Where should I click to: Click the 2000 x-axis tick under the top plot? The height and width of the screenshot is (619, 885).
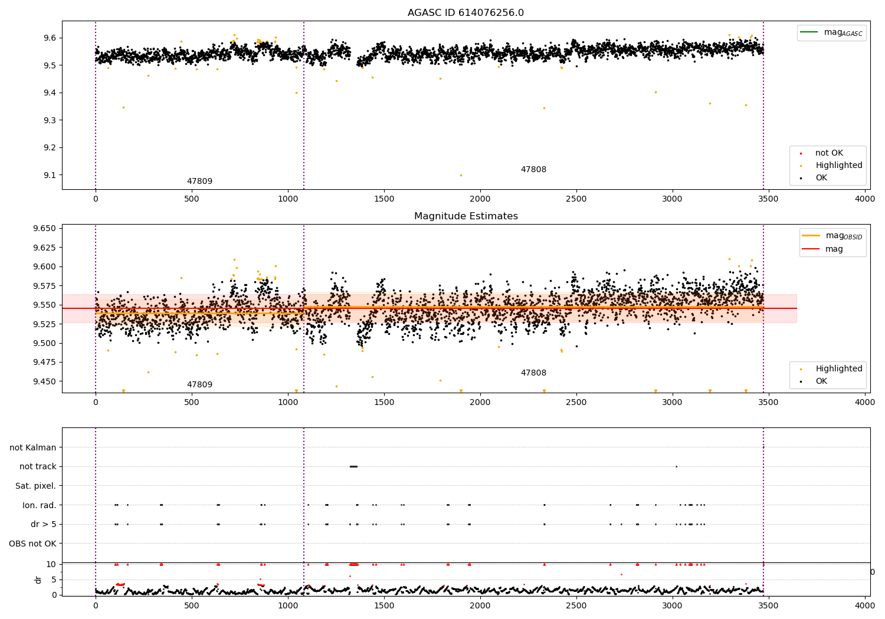click(x=480, y=199)
